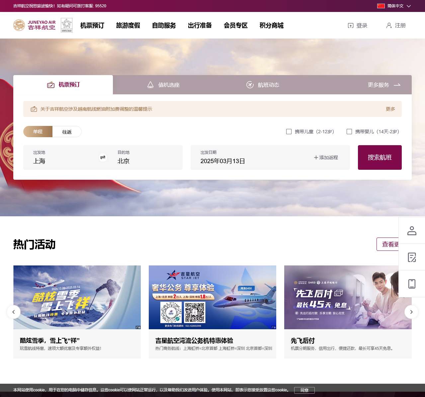This screenshot has width=425, height=397.
Task: Click the 登录 login icon
Action: pos(351,25)
